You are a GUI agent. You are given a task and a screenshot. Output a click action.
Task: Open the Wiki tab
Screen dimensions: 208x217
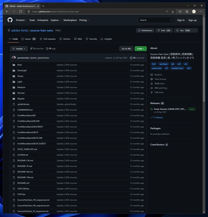[x=78, y=39]
